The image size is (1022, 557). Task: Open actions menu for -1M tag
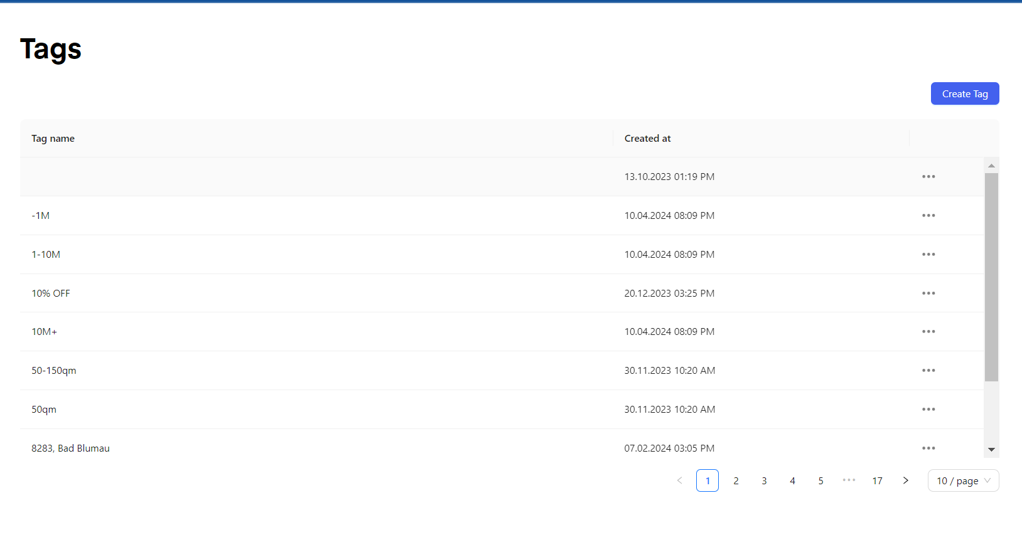[928, 216]
